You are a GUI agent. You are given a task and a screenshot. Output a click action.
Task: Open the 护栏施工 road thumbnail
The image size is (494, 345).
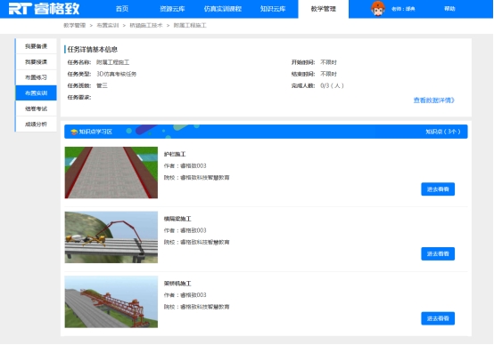pos(111,172)
